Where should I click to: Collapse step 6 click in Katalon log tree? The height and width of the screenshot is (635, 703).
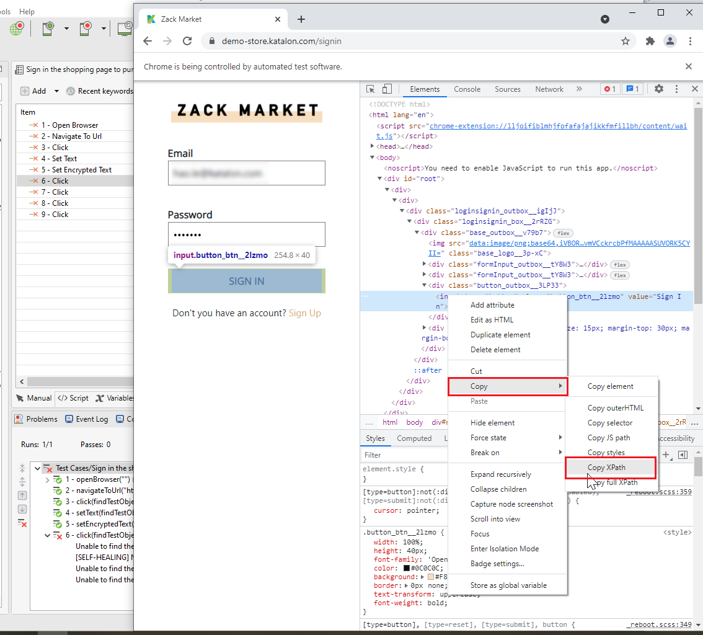(x=48, y=535)
